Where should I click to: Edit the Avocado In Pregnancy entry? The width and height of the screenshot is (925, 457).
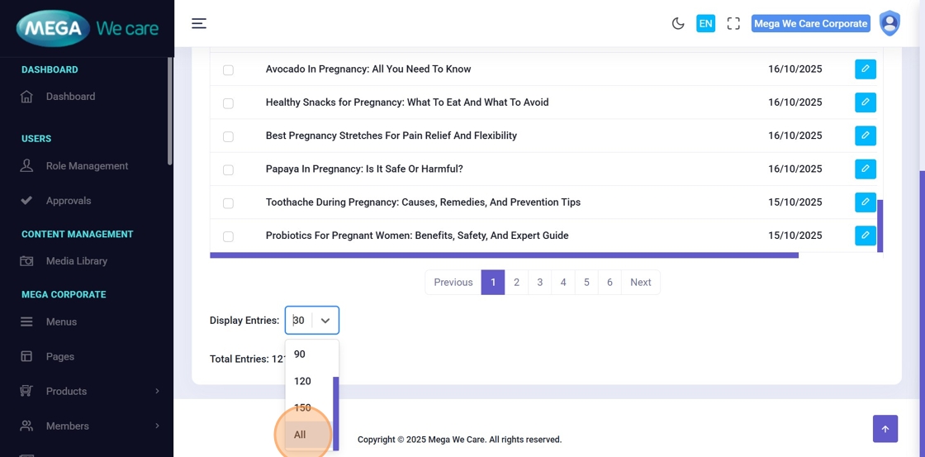tap(865, 69)
